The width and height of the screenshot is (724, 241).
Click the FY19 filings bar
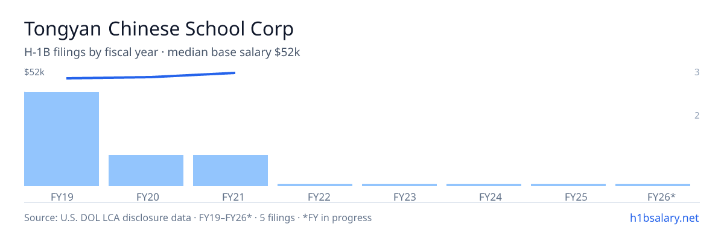62,139
